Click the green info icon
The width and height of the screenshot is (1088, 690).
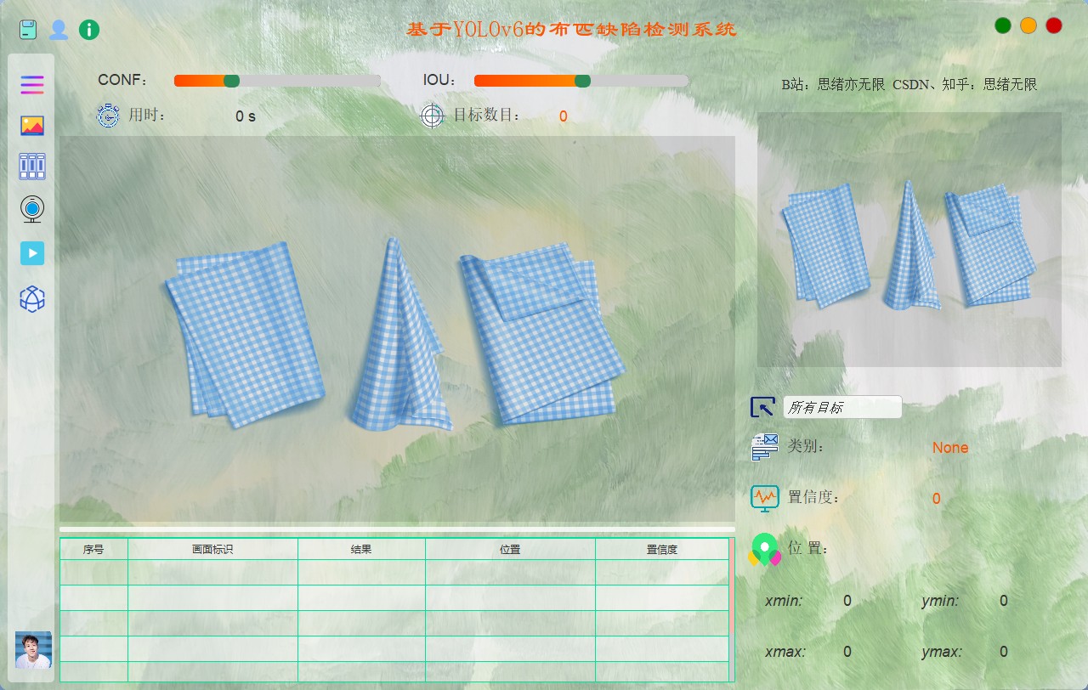point(89,30)
